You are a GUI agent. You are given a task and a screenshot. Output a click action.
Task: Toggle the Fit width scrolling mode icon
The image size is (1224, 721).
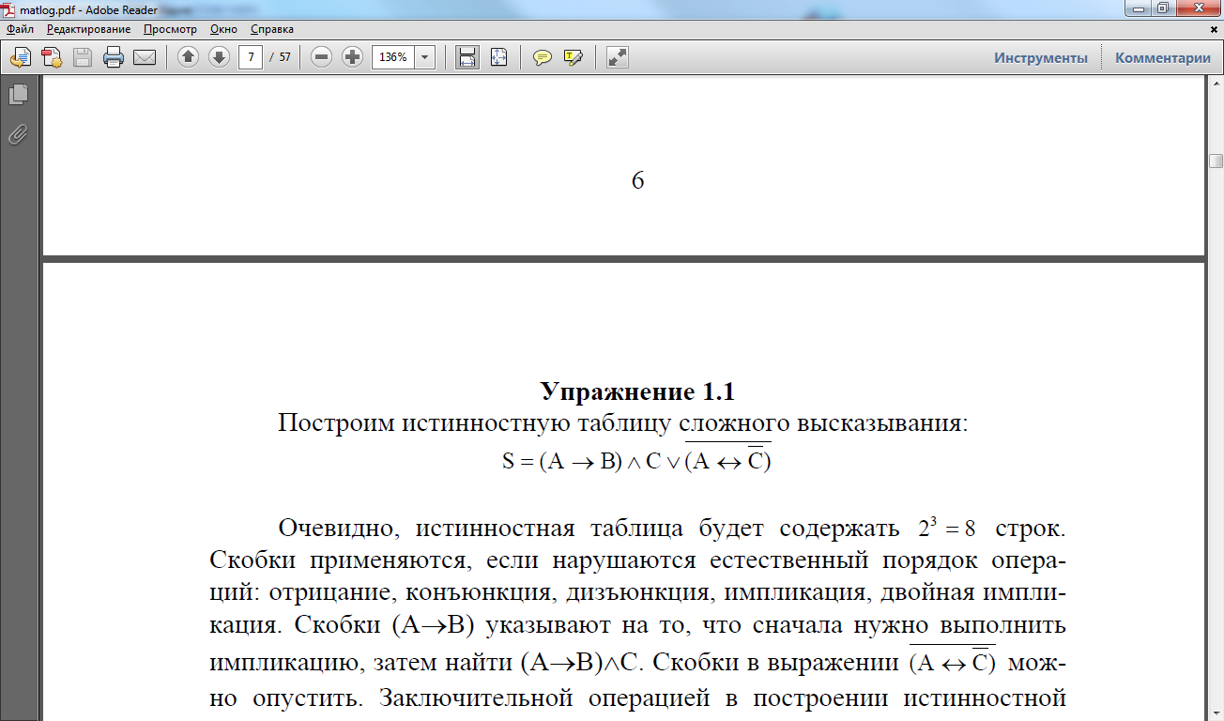(x=467, y=57)
